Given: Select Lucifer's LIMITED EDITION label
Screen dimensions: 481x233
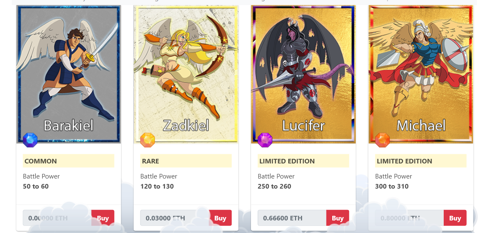Looking at the screenshot, I should 303,161.
